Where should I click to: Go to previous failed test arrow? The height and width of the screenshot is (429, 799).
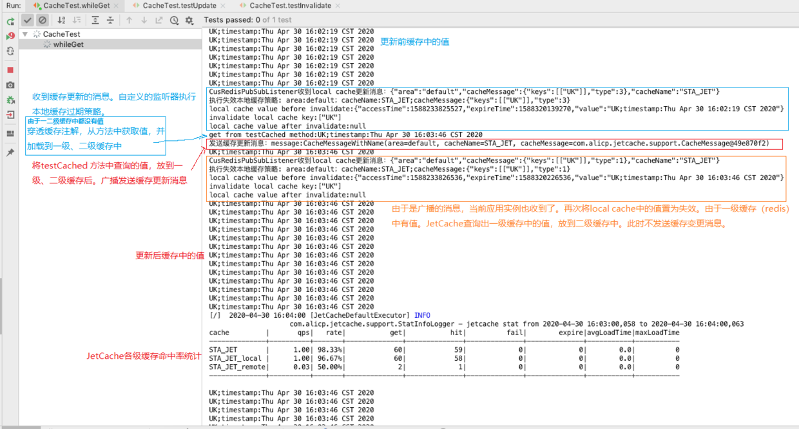[x=129, y=21]
